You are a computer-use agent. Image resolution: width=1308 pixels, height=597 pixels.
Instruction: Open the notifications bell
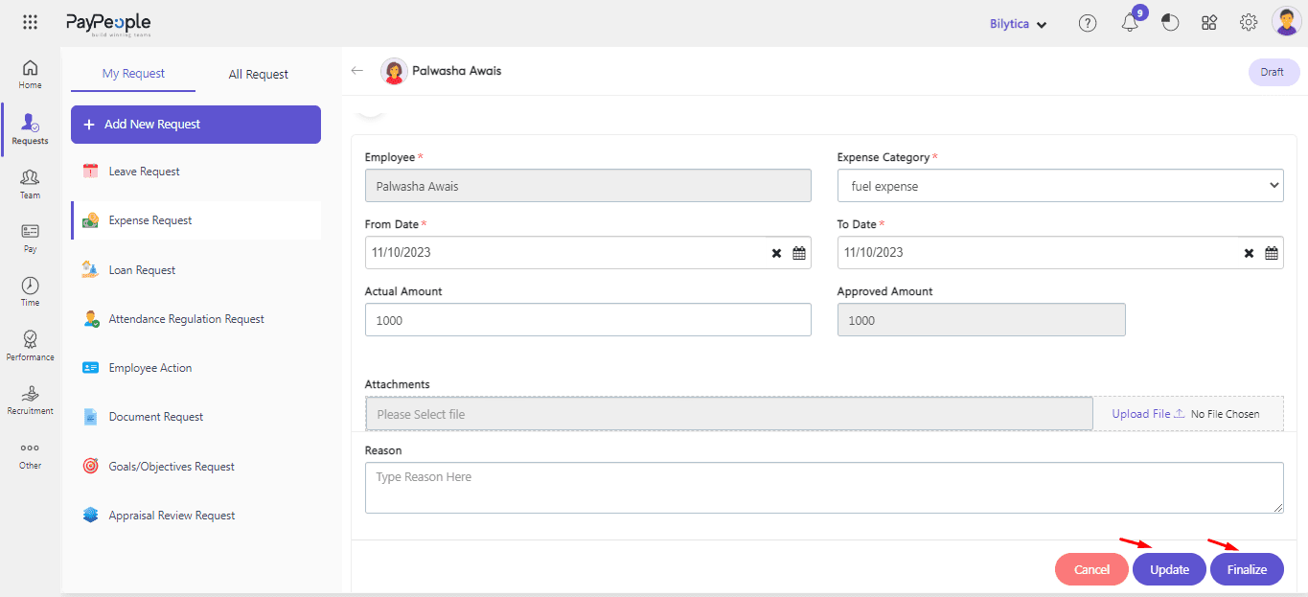(x=1130, y=24)
